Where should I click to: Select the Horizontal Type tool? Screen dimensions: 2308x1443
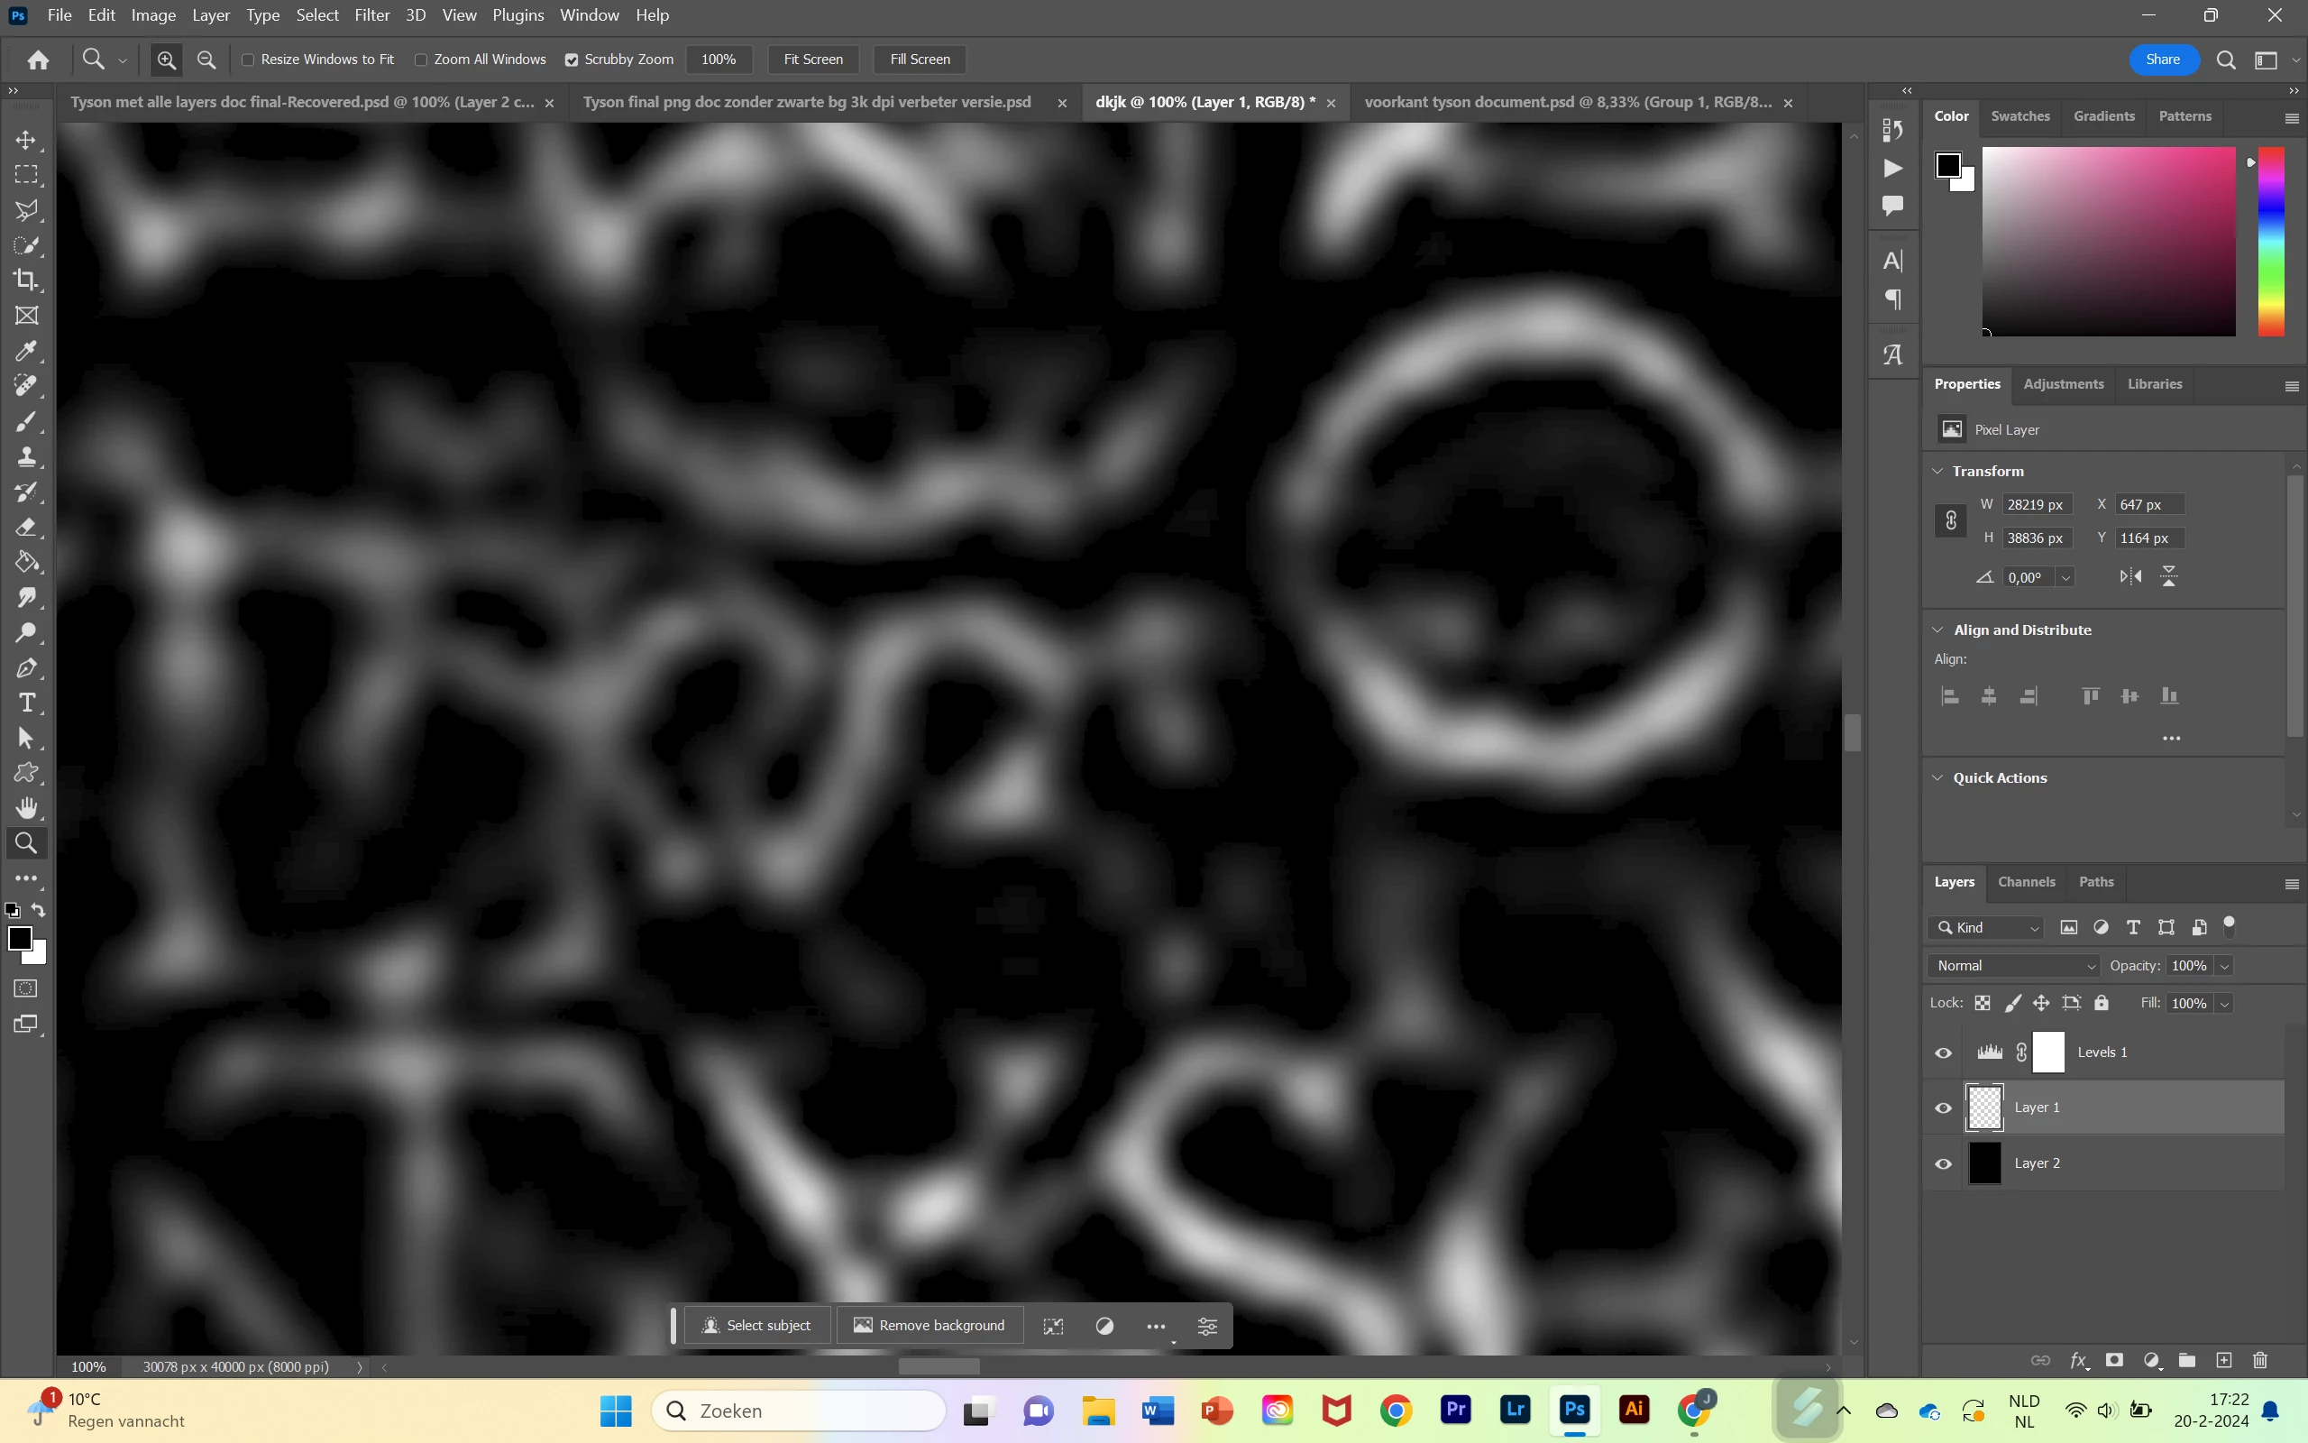(27, 703)
